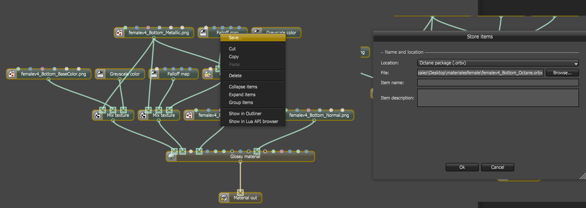Image resolution: width=586 pixels, height=208 pixels.
Task: Click output pin under left Mix texture node
Action: (x=113, y=121)
